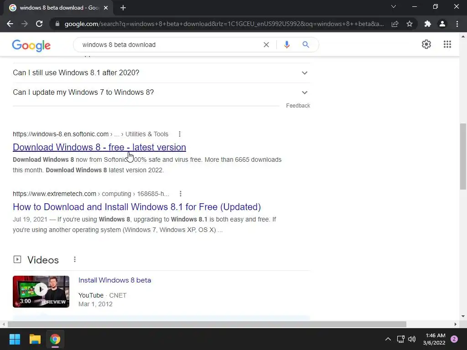Click the page's vertical scrollbar thumb
This screenshot has width=467, height=350.
463,157
